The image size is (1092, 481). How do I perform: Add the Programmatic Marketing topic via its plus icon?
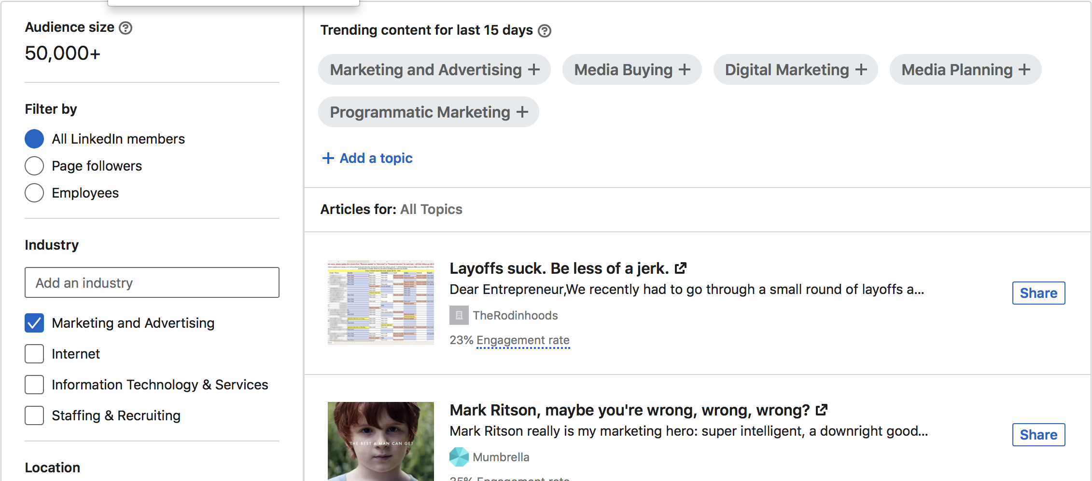pyautogui.click(x=523, y=112)
